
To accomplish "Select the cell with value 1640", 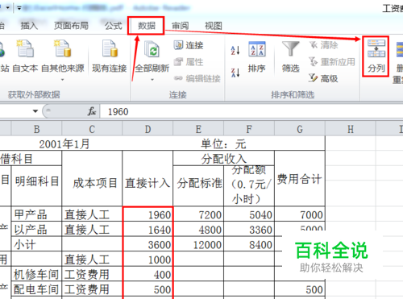I will point(147,229).
